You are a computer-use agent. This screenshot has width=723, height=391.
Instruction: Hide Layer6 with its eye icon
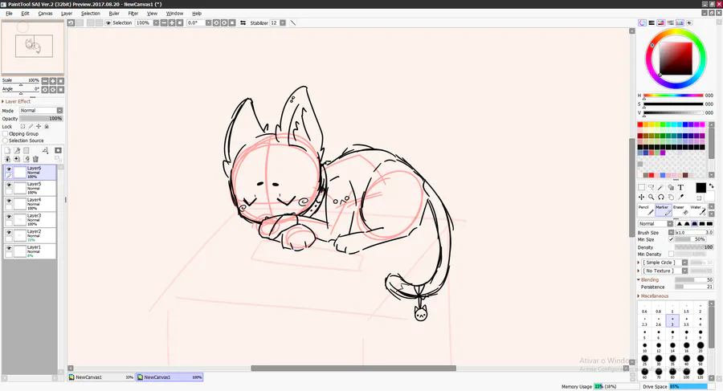pyautogui.click(x=8, y=169)
